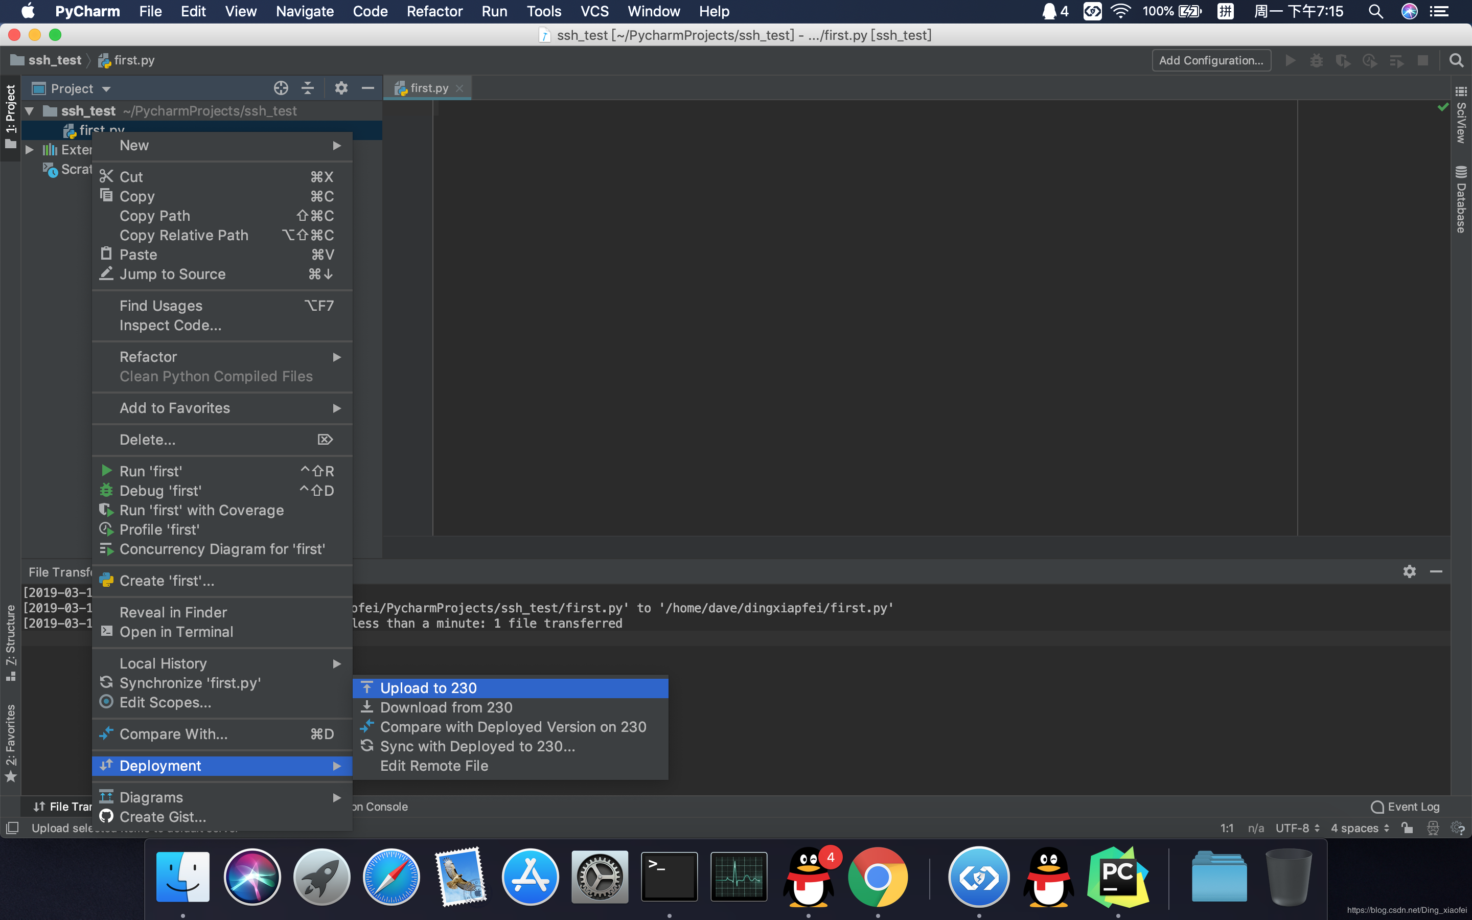The width and height of the screenshot is (1472, 920).
Task: Select Upload to 230 in submenu
Action: (428, 687)
